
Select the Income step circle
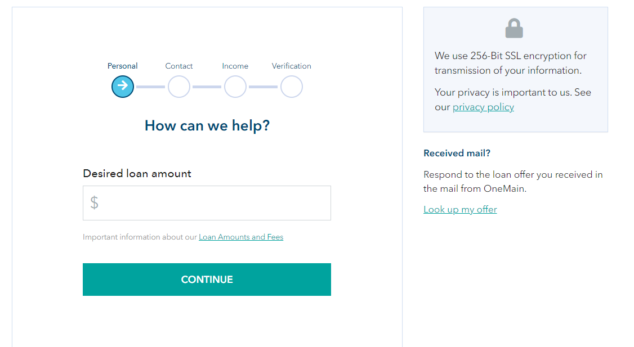pos(235,87)
